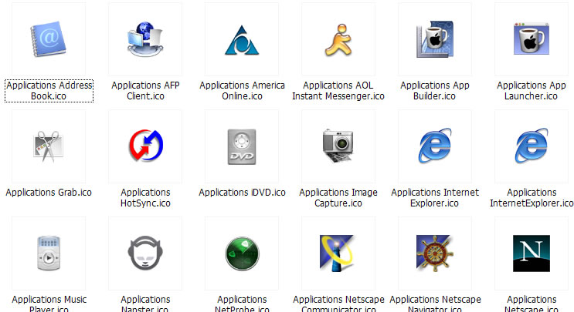
Task: Click the 'Applications App Launcher.ico' label
Action: pos(532,91)
